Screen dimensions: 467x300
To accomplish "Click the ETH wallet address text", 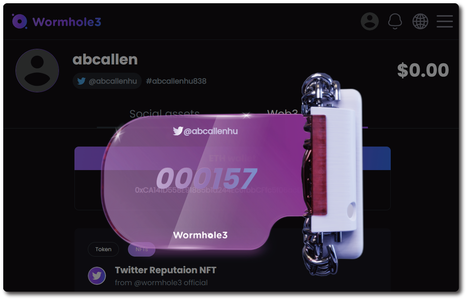I will (217, 190).
